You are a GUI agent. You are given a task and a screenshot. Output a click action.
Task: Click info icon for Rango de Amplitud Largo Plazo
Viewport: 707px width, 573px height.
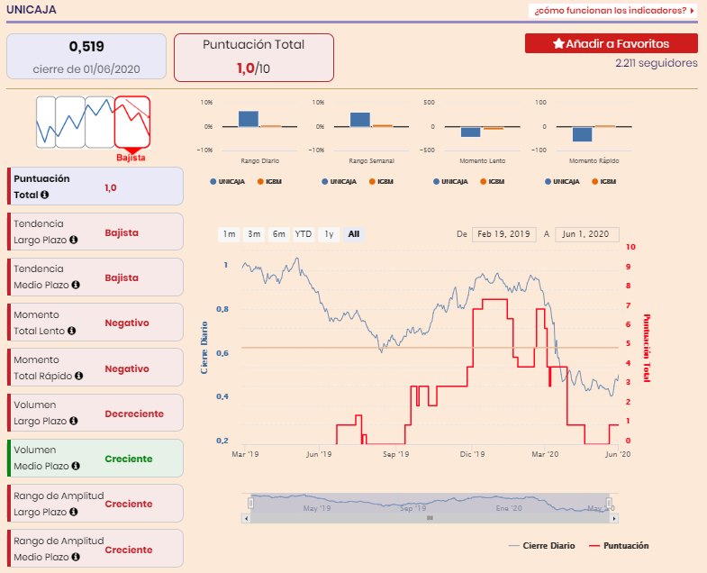pos(74,512)
